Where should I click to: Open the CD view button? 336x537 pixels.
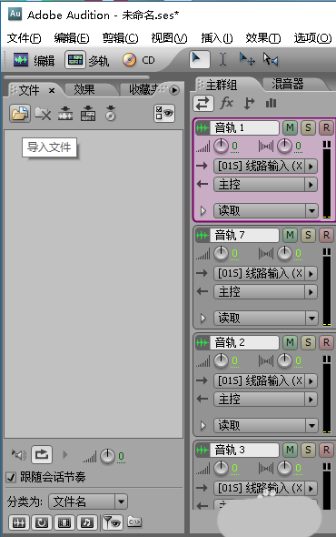pos(138,60)
